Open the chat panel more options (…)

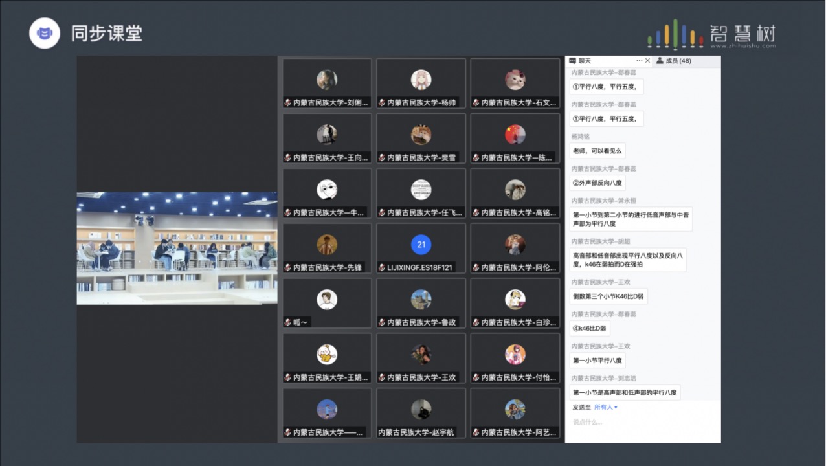(639, 61)
